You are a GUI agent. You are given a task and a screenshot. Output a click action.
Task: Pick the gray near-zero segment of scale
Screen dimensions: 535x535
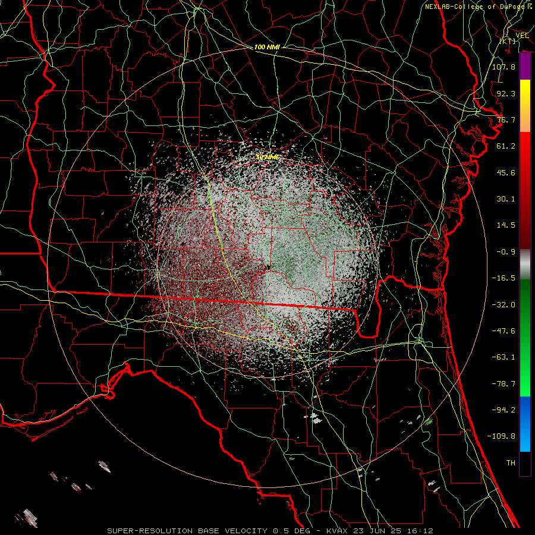(x=525, y=265)
